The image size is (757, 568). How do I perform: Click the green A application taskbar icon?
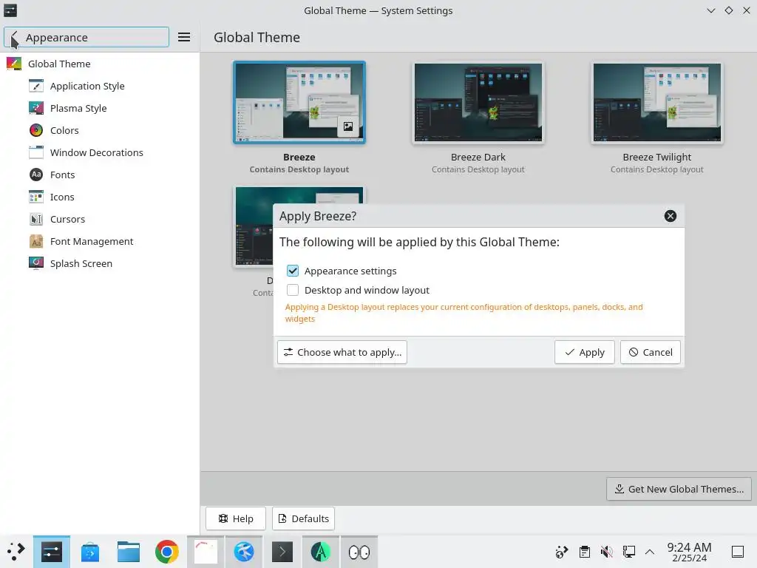tap(321, 552)
